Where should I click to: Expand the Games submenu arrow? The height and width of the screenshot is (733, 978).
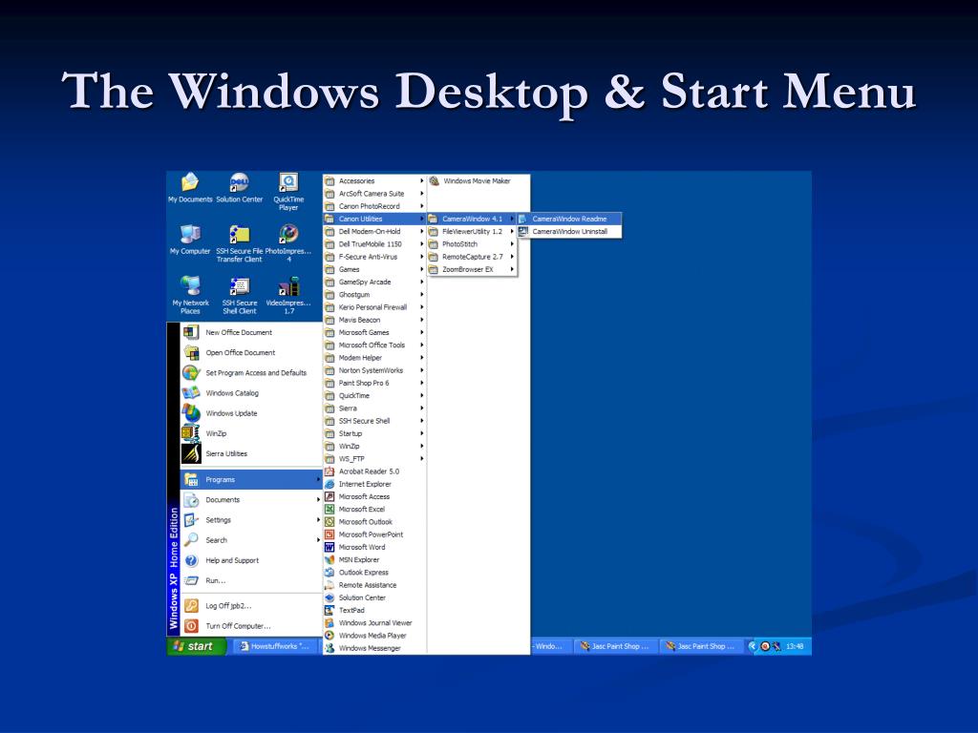pyautogui.click(x=421, y=269)
